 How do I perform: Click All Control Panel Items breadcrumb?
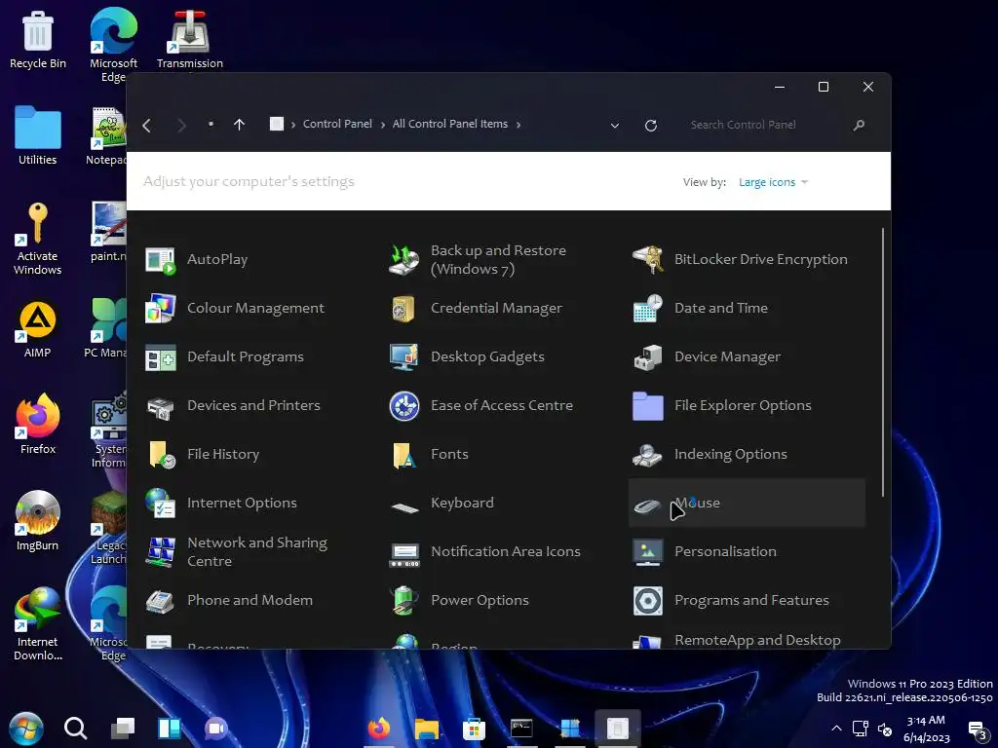coord(450,124)
